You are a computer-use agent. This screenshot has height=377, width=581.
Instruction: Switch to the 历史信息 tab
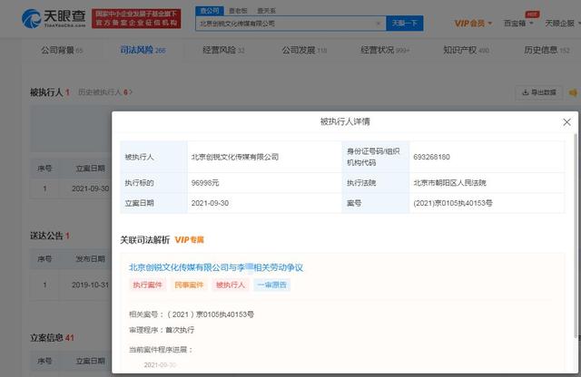(x=547, y=50)
